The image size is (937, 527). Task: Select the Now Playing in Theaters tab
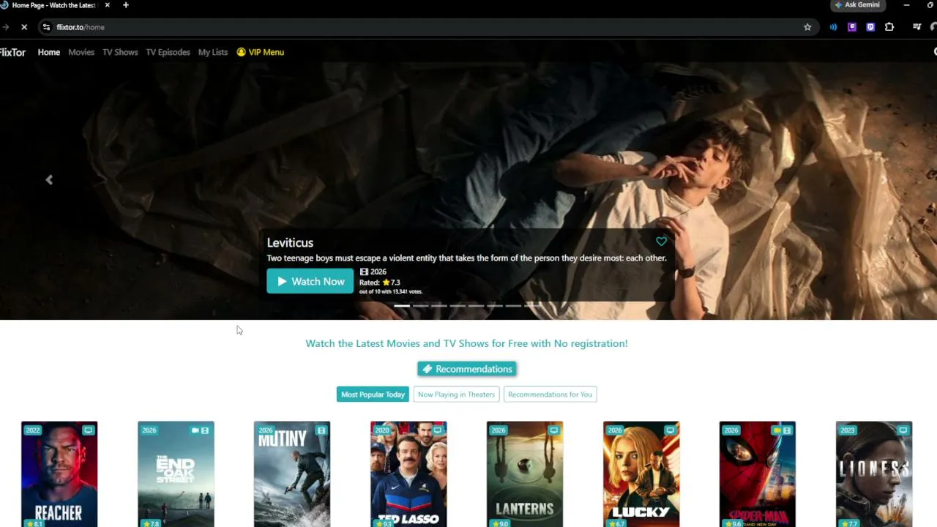pyautogui.click(x=456, y=395)
